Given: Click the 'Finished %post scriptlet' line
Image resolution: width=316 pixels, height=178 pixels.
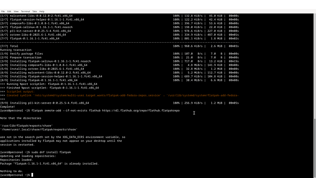Looking at the screenshot, I should pyautogui.click(x=49, y=88).
